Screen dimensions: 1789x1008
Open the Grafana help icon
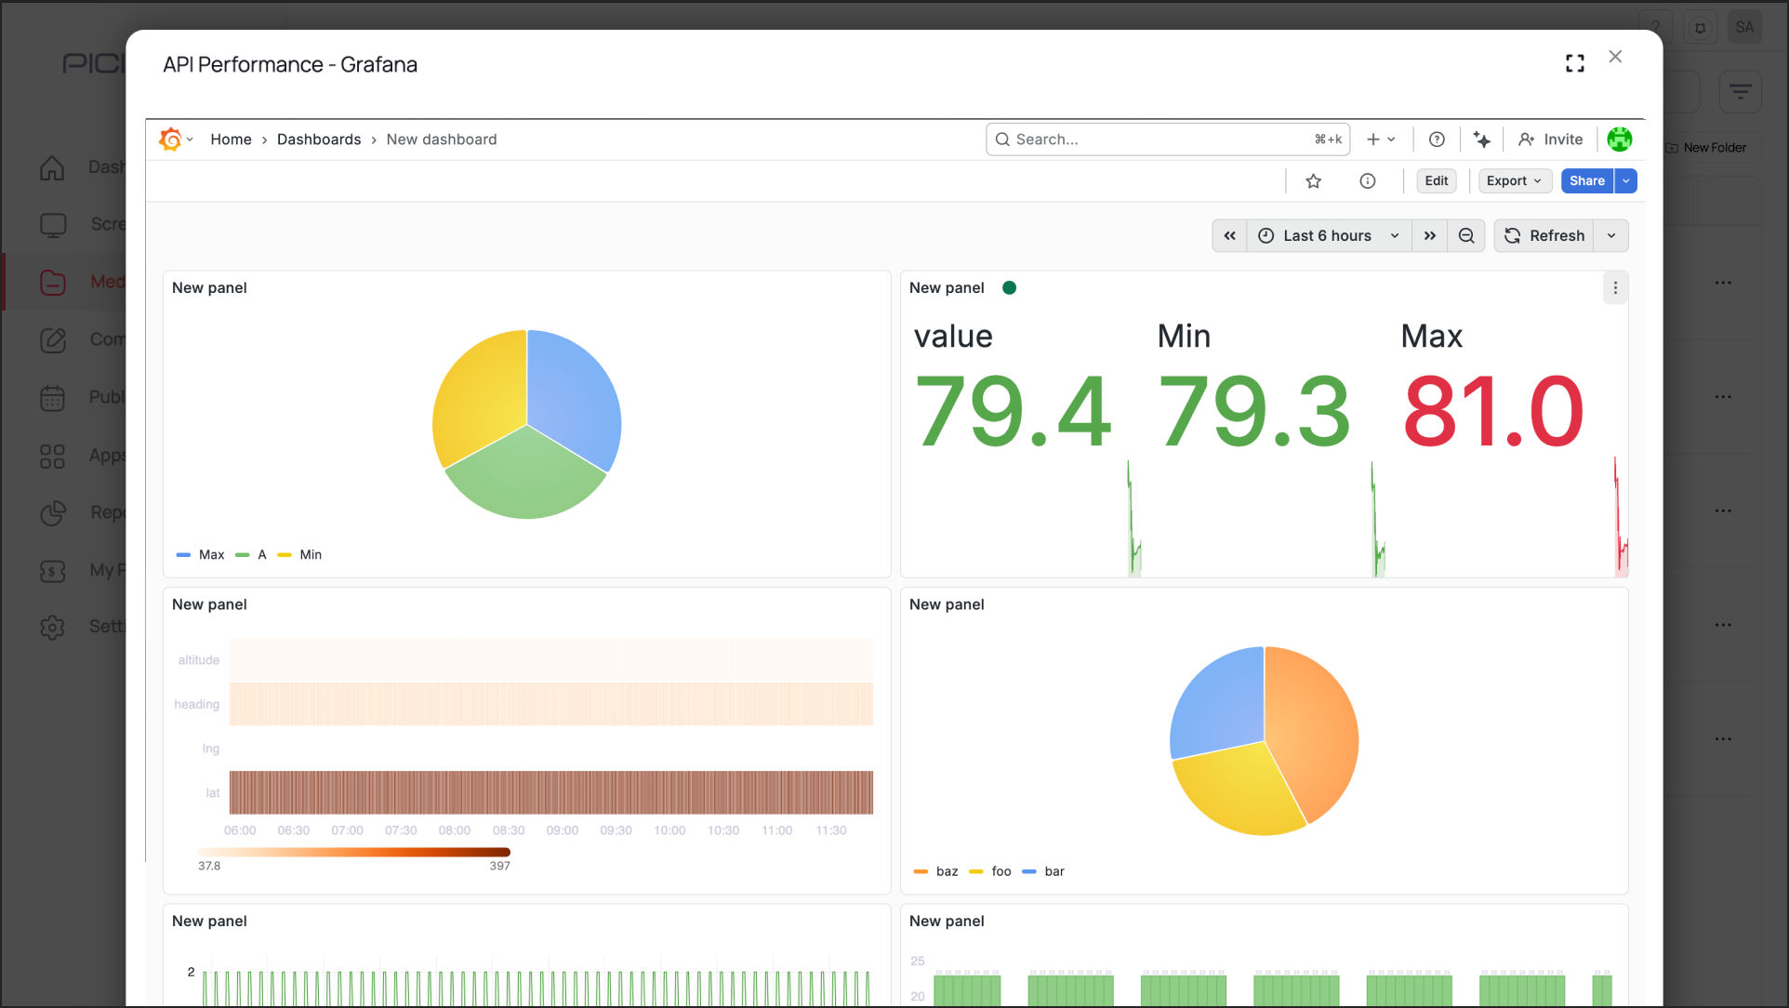coord(1437,139)
